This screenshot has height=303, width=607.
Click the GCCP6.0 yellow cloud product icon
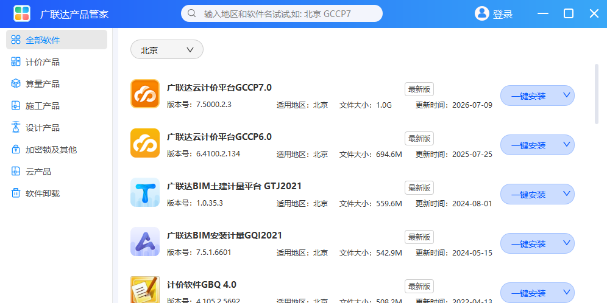(145, 143)
